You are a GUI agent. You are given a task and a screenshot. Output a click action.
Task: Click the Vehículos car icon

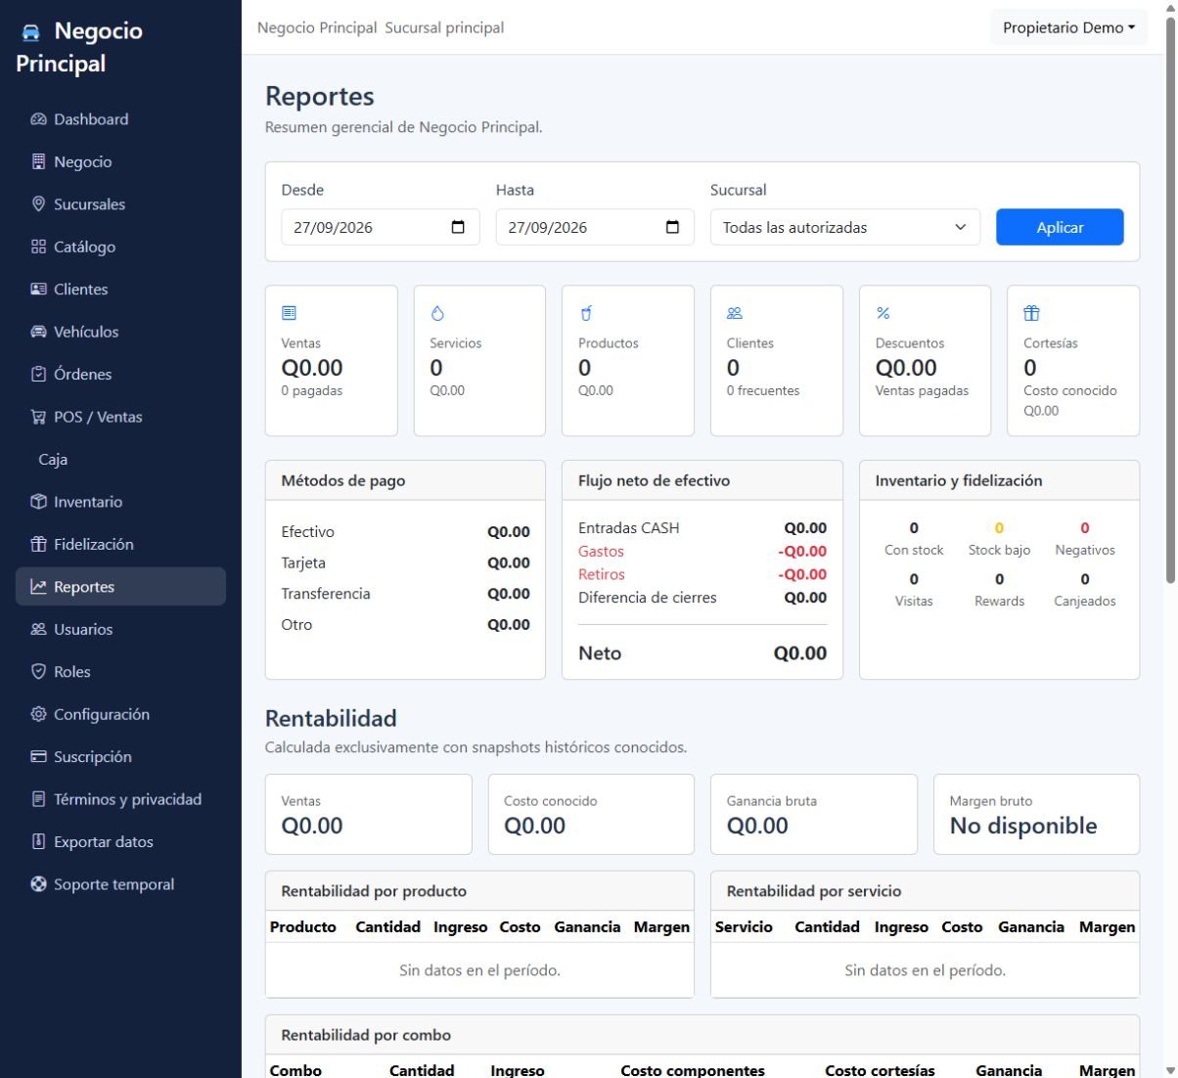click(x=38, y=332)
